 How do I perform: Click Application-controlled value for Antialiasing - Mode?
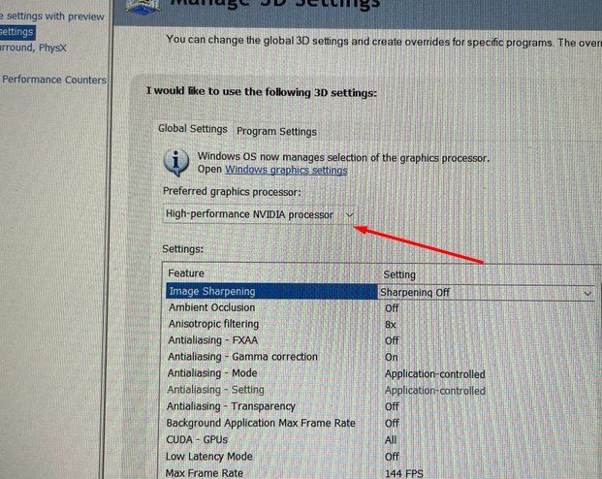435,374
